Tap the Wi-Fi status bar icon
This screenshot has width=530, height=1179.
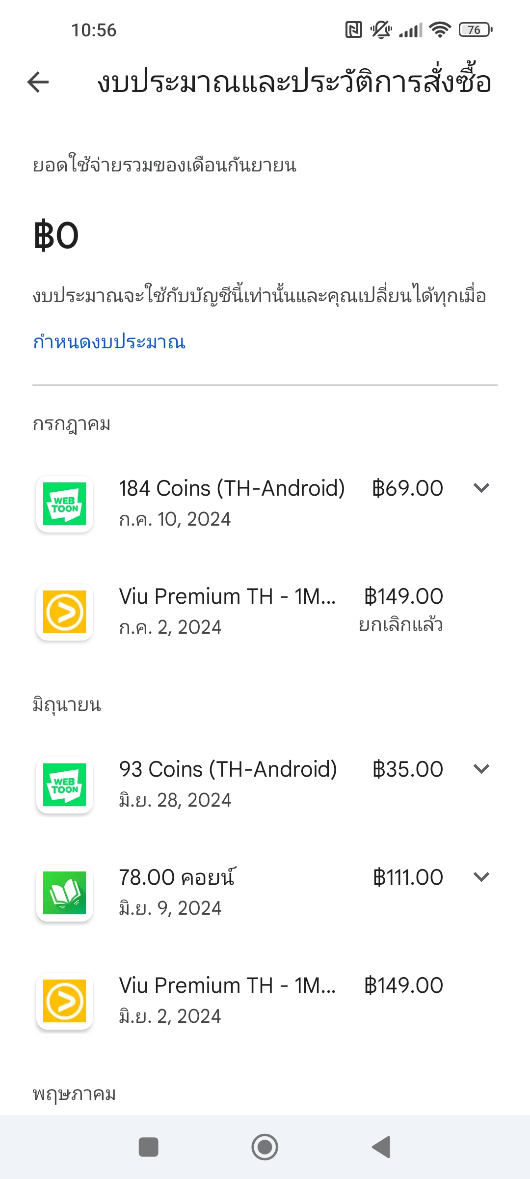[x=440, y=30]
